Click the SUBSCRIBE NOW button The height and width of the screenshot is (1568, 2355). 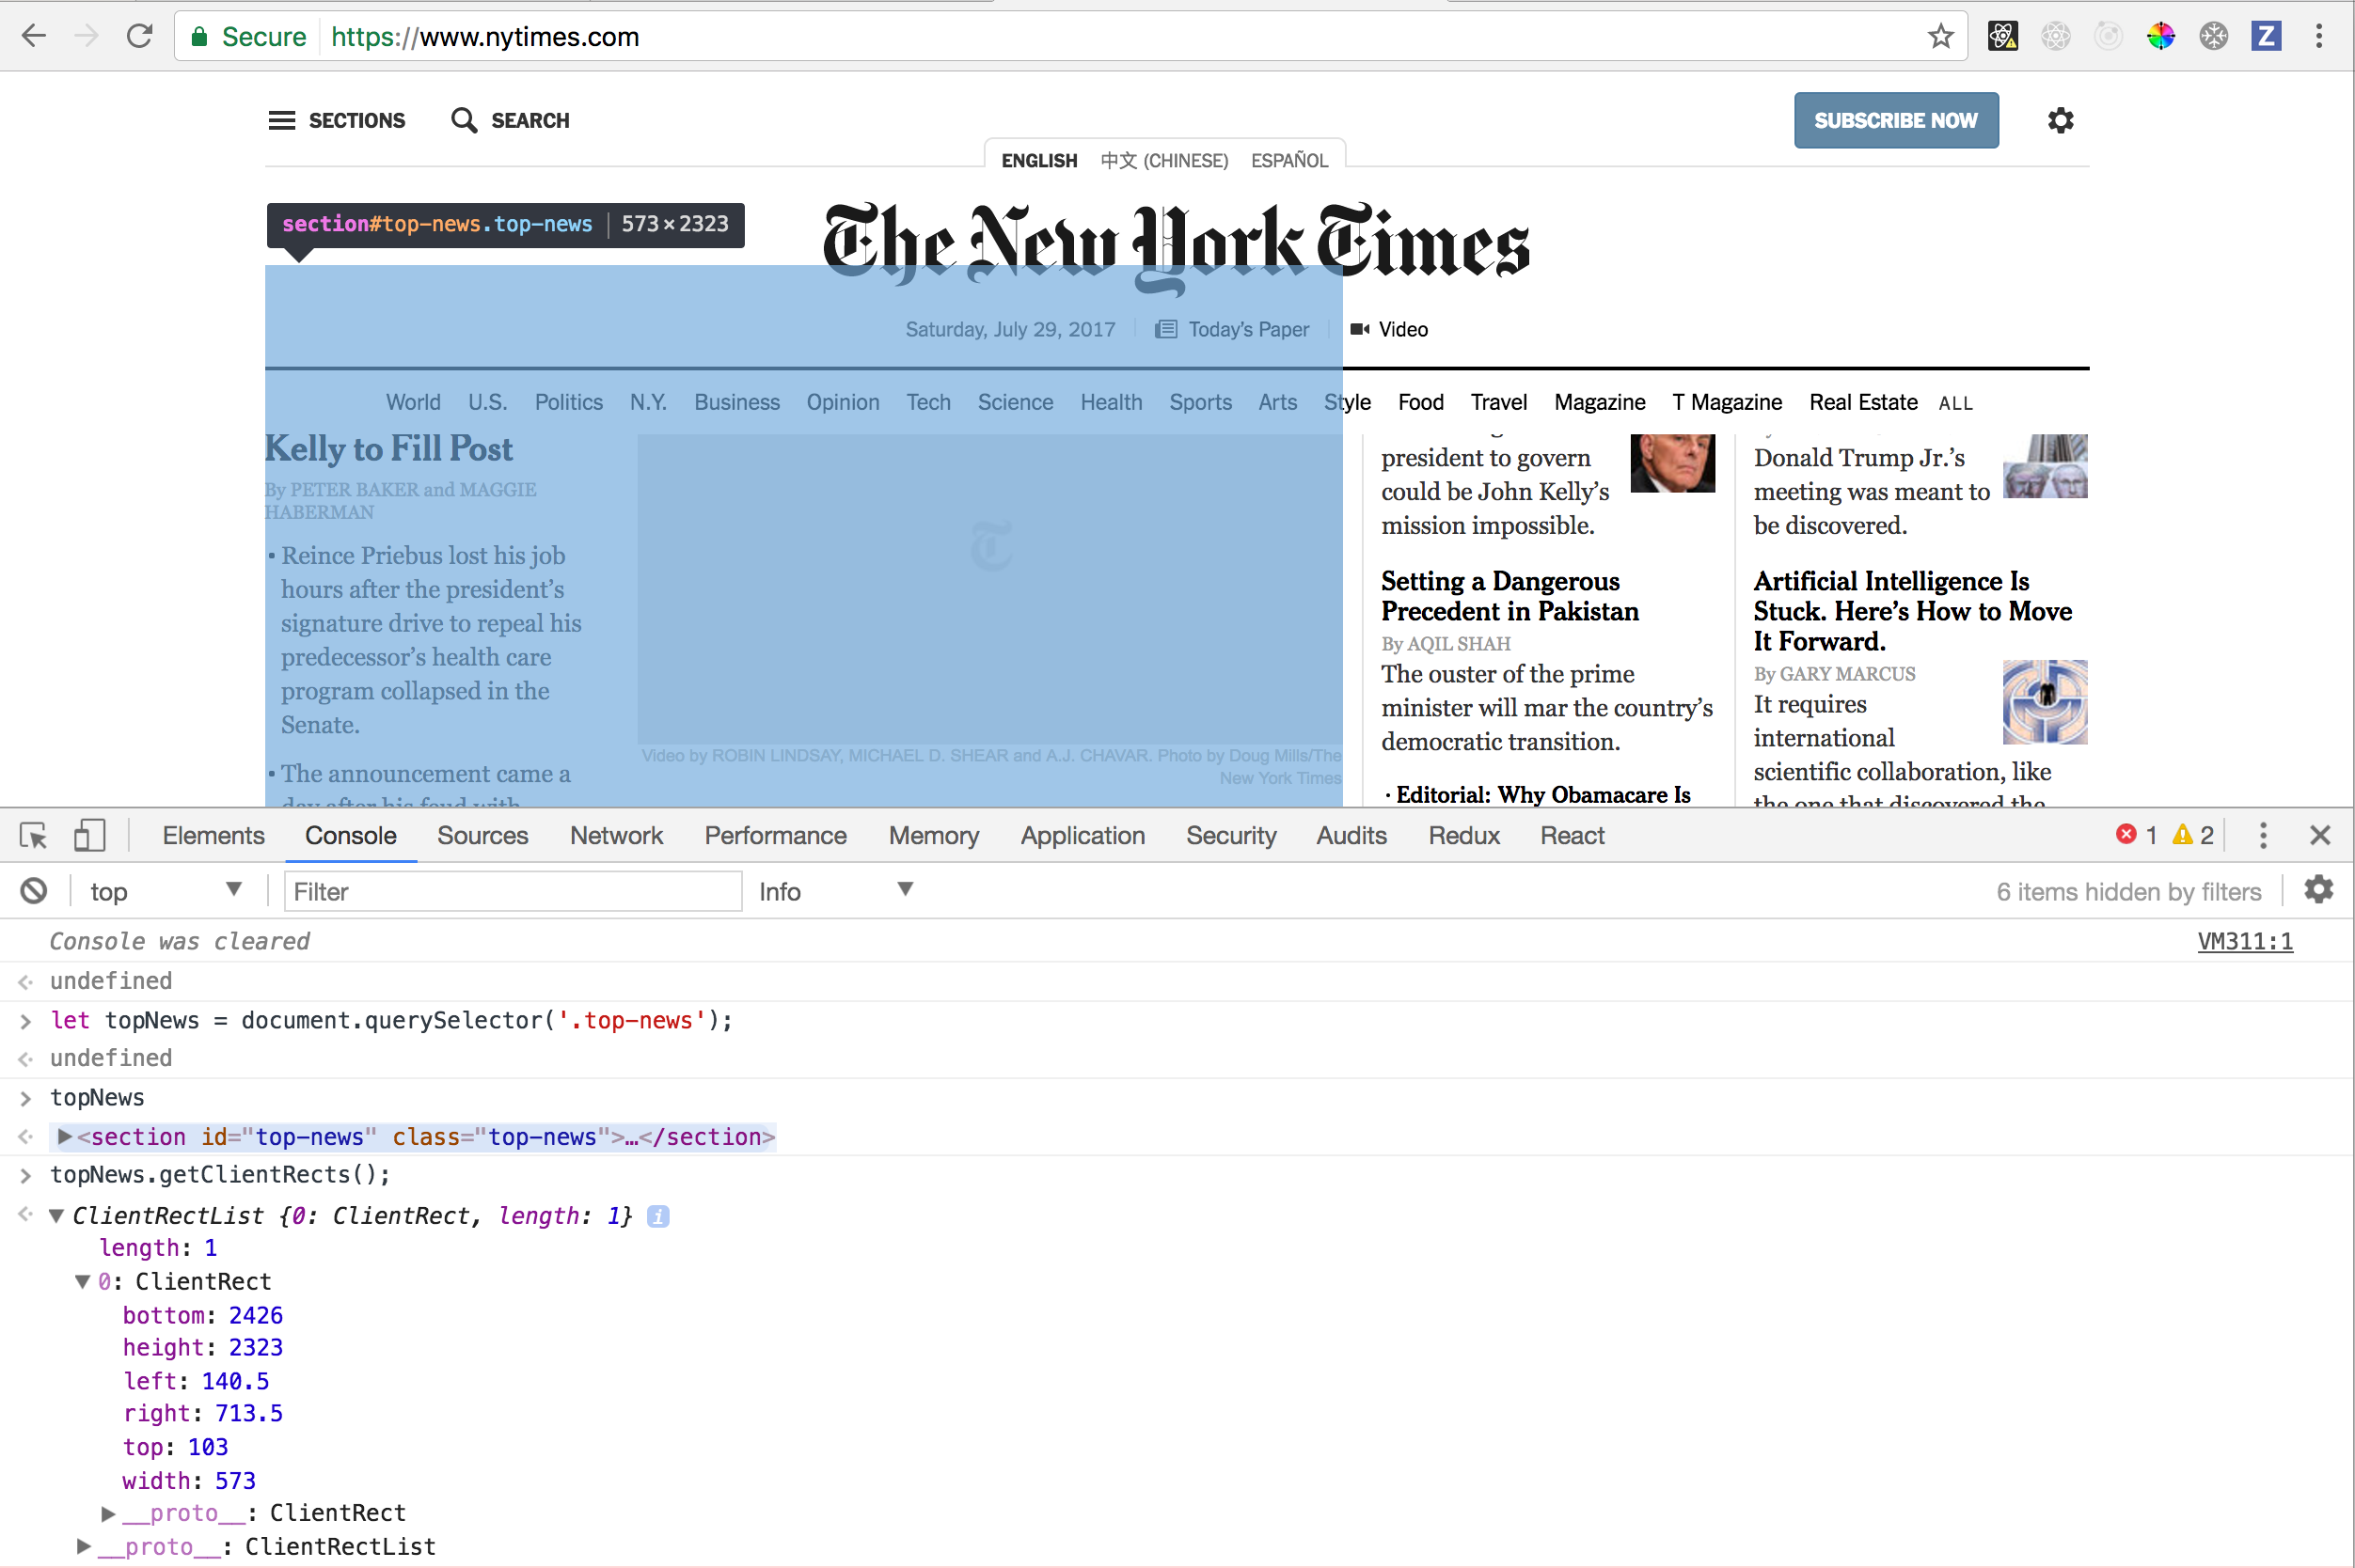tap(1895, 121)
